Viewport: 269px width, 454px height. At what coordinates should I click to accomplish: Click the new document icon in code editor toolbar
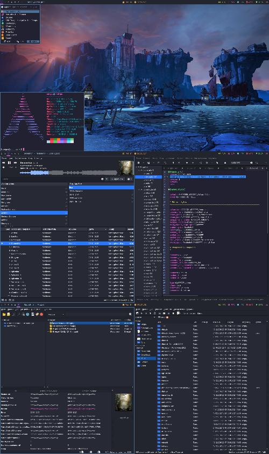[x=139, y=163]
